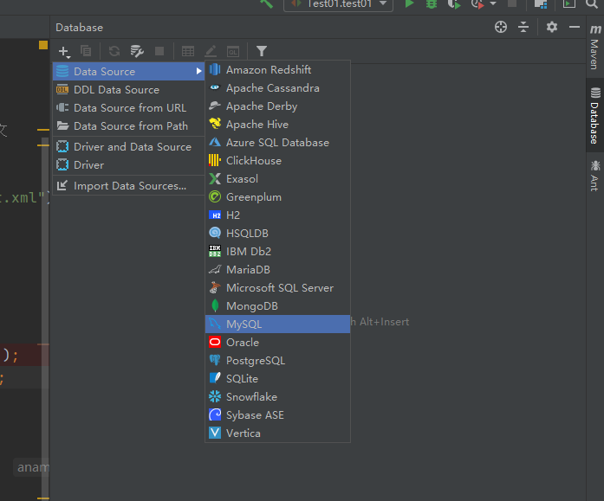Select Vertica data source

pyautogui.click(x=277, y=433)
